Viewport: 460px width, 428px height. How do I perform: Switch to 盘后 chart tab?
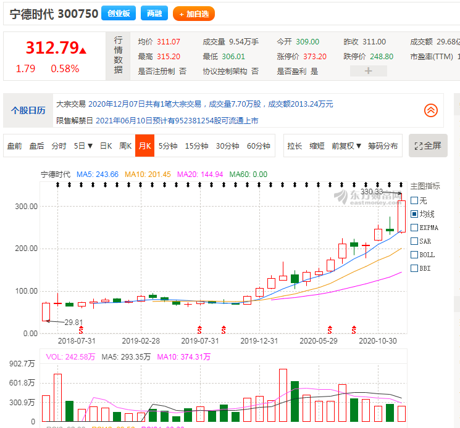tap(36, 146)
